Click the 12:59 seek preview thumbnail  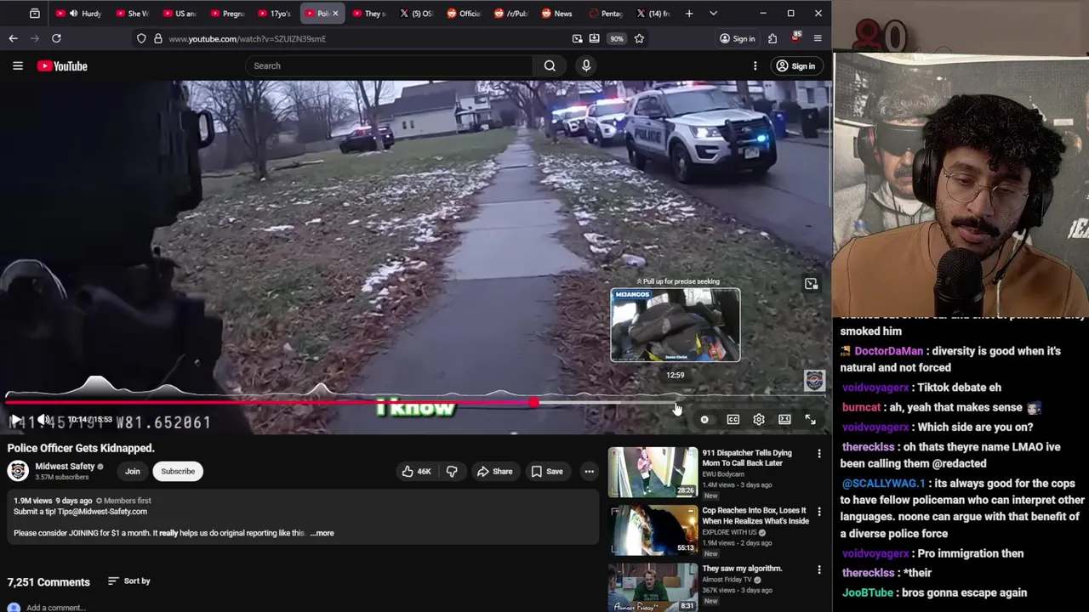click(x=676, y=325)
